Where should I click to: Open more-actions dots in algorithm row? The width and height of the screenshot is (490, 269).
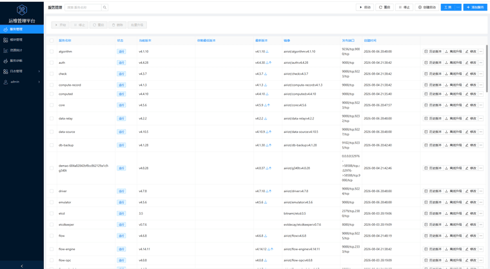tap(481, 52)
